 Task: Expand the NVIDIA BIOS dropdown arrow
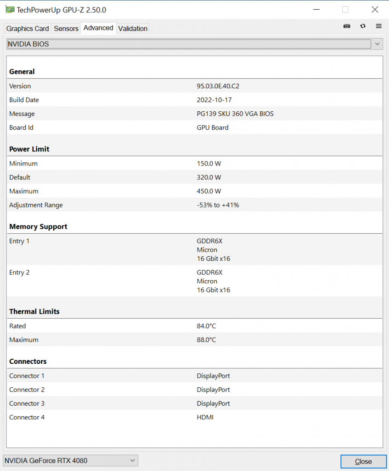tap(378, 44)
